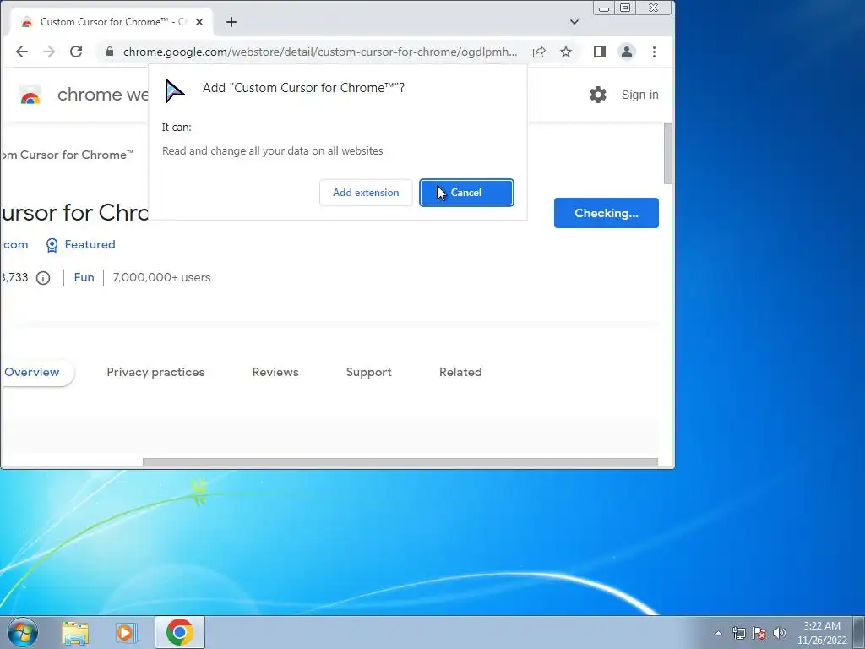This screenshot has height=649, width=865.
Task: Open the Fun category link
Action: point(84,277)
